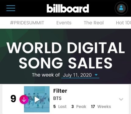Open The Real nav item
The width and height of the screenshot is (131, 114).
(x=94, y=23)
